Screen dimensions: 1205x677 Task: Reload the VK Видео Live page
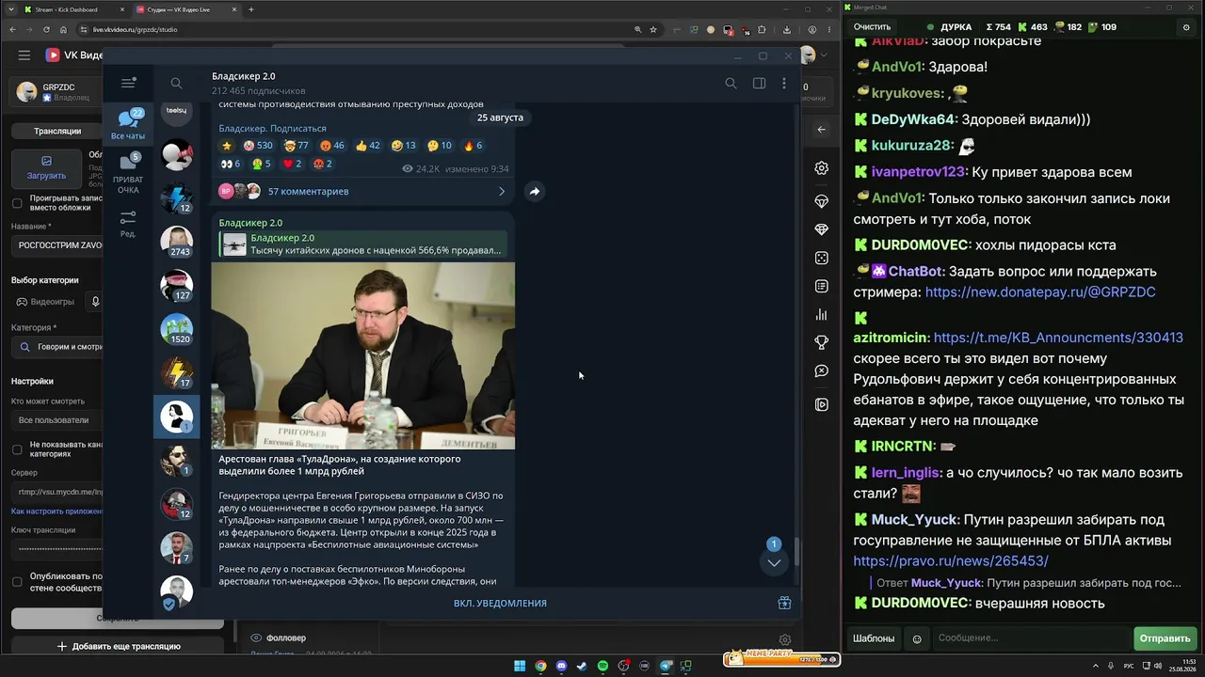click(46, 29)
